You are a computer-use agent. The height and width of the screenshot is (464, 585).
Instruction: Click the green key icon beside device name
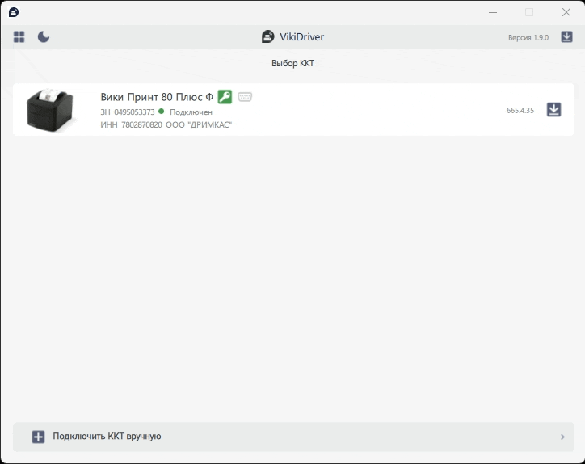[x=225, y=97]
